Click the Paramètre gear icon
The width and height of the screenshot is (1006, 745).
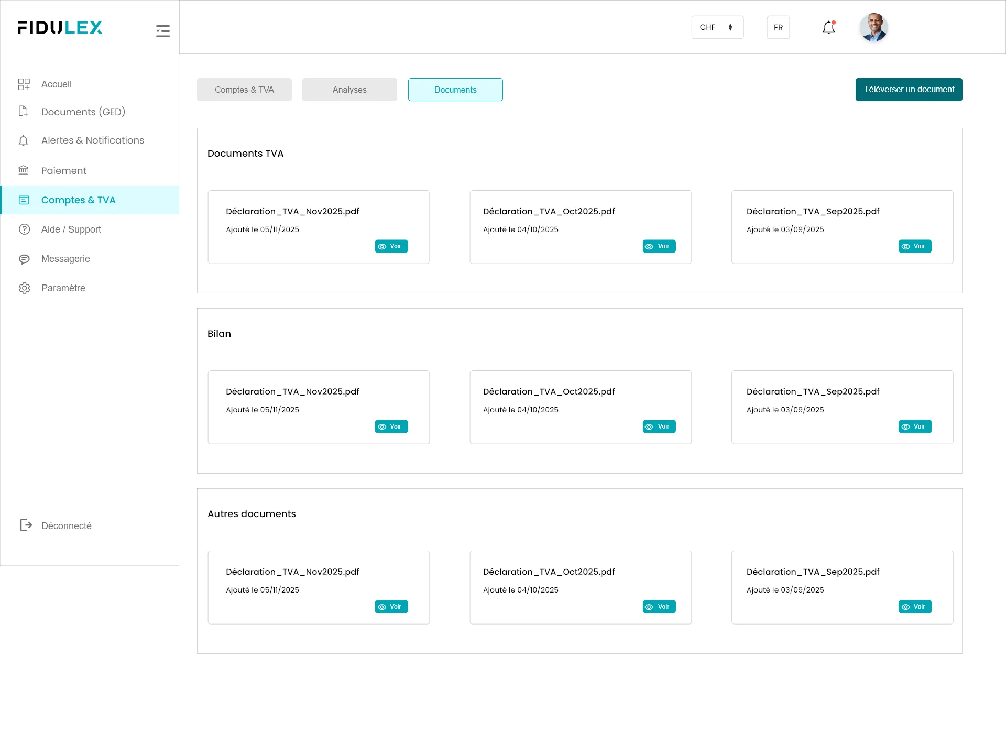(x=24, y=288)
